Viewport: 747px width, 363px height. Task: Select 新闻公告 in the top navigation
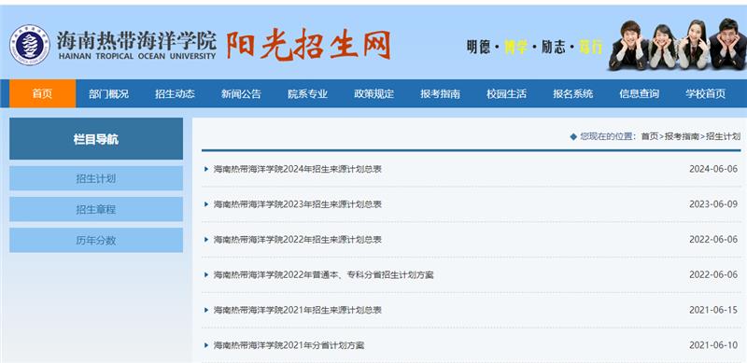click(x=241, y=94)
